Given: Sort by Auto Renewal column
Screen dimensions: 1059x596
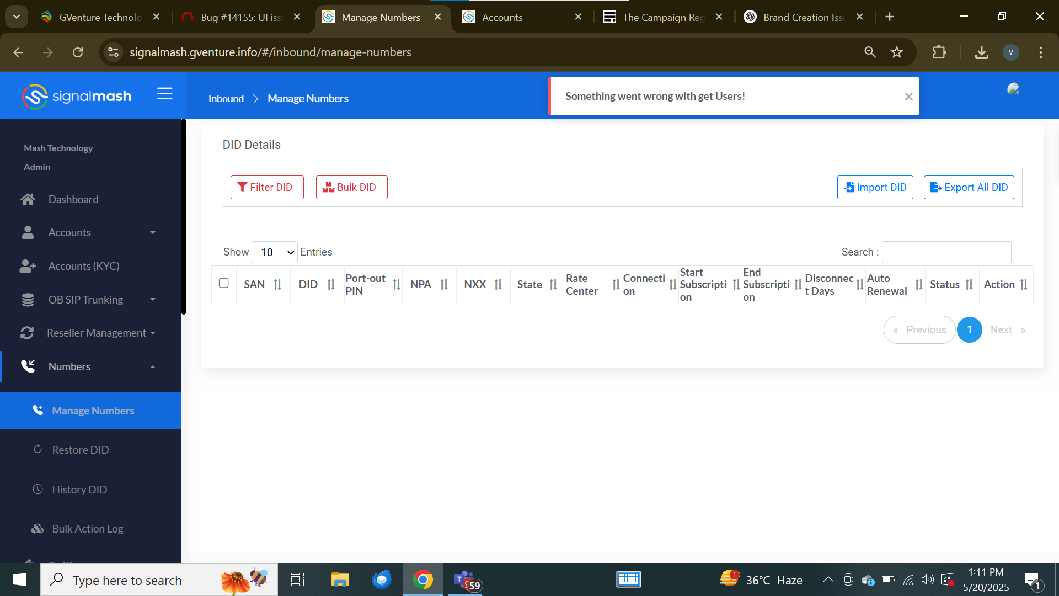Looking at the screenshot, I should point(919,285).
